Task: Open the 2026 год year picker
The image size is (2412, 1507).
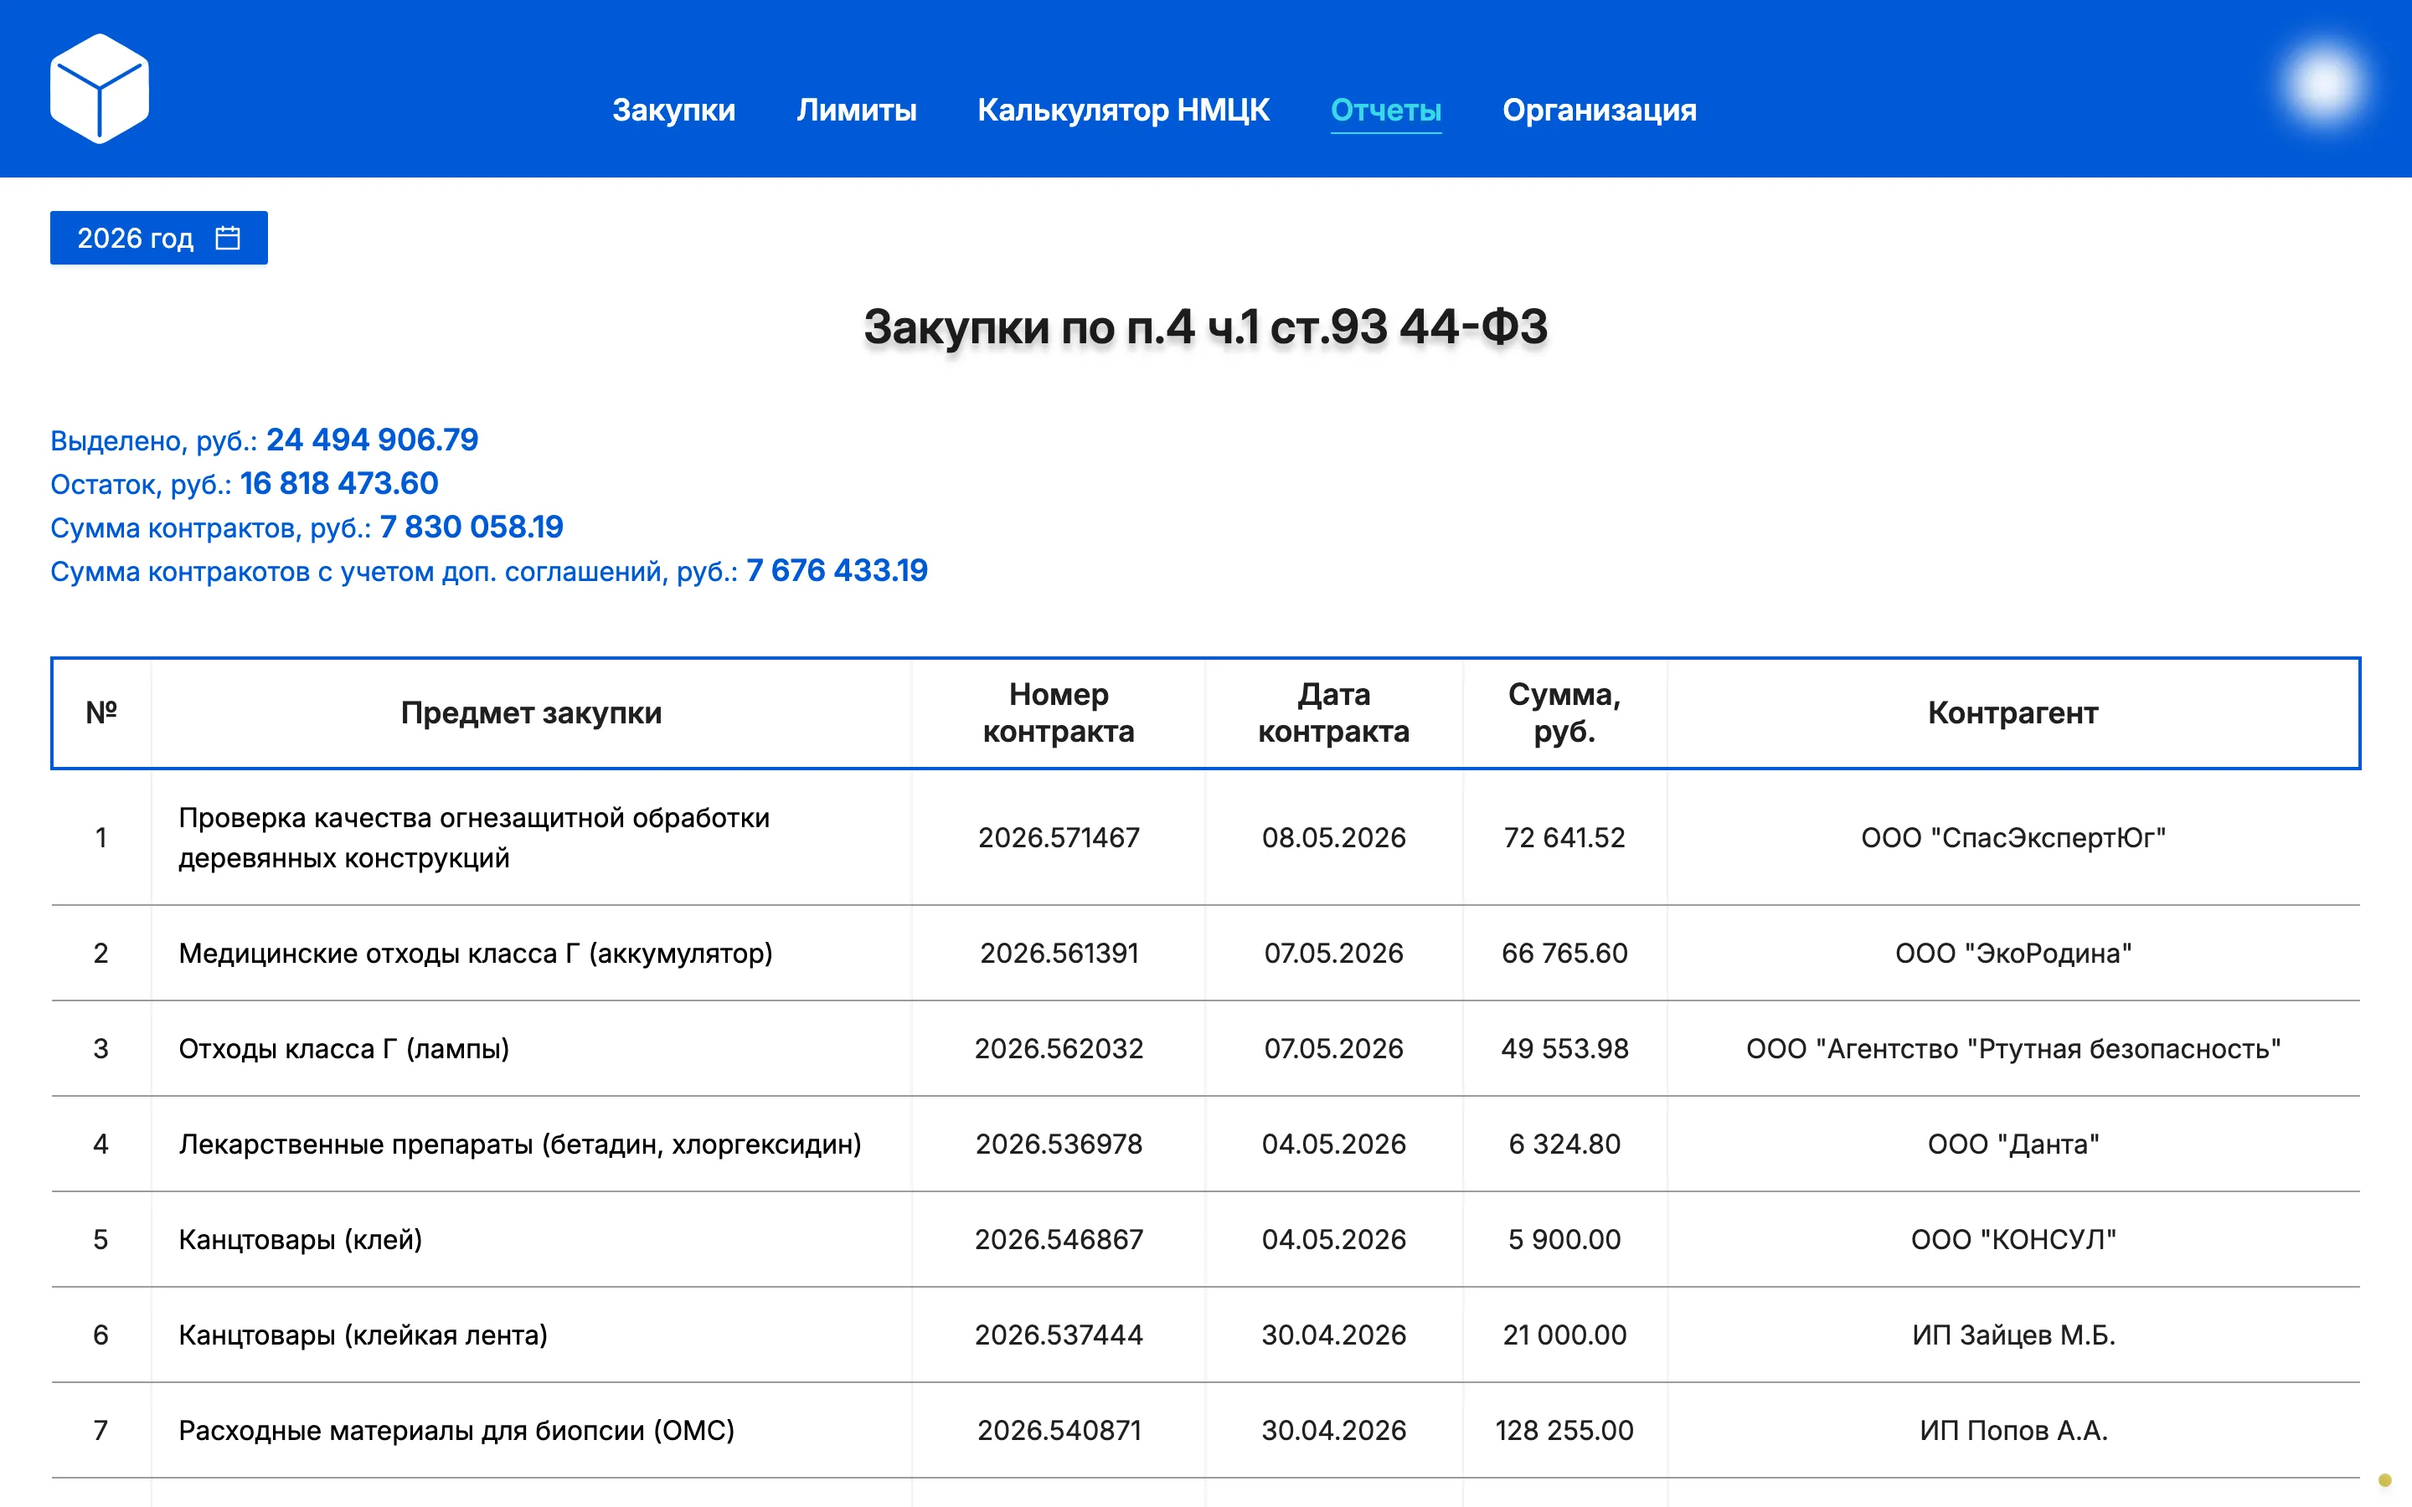Action: [x=158, y=239]
